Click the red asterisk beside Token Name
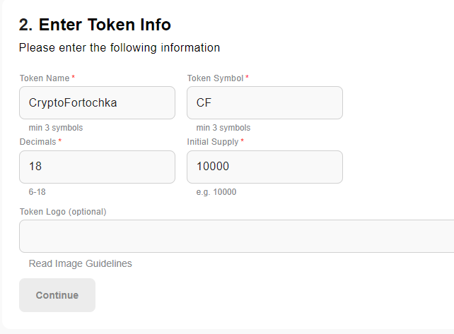Screen dimensions: 454x334 pos(74,77)
